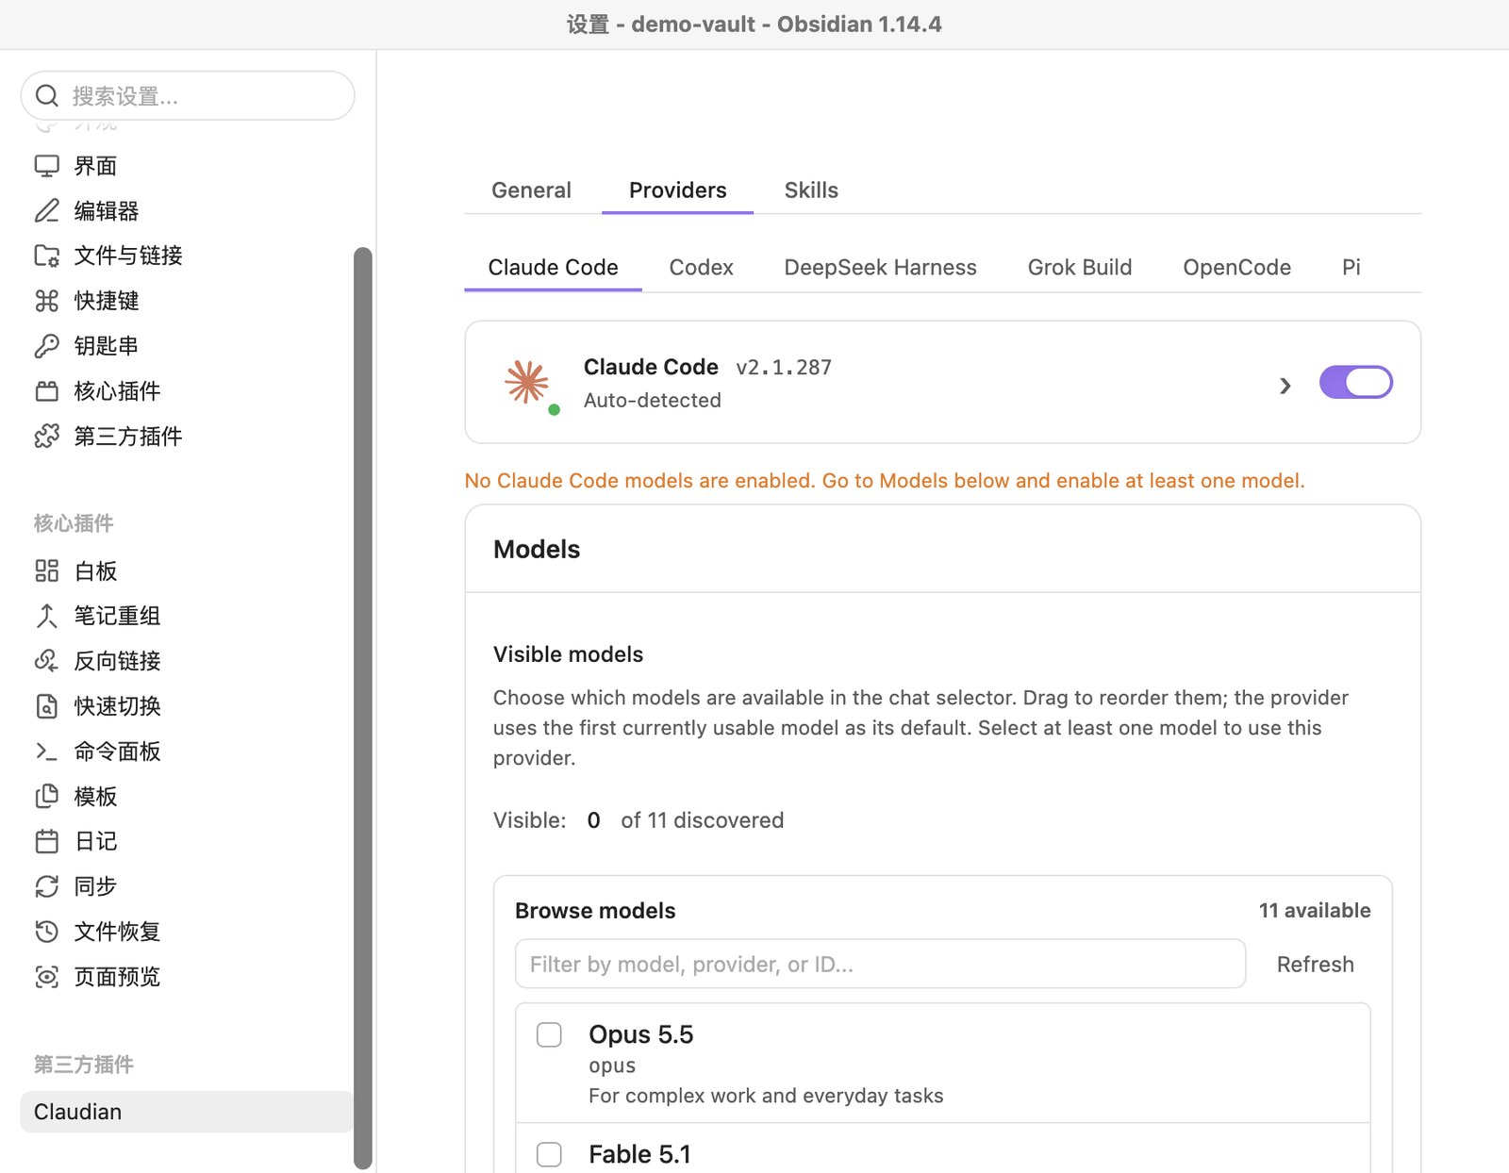The width and height of the screenshot is (1509, 1173).
Task: Click the Claude Code starburst logo
Action: pos(527,382)
